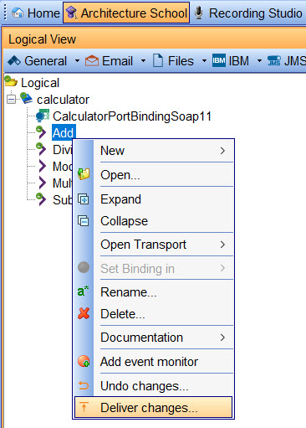Open the Files dropdown arrow
The height and width of the screenshot is (428, 306).
click(x=204, y=60)
